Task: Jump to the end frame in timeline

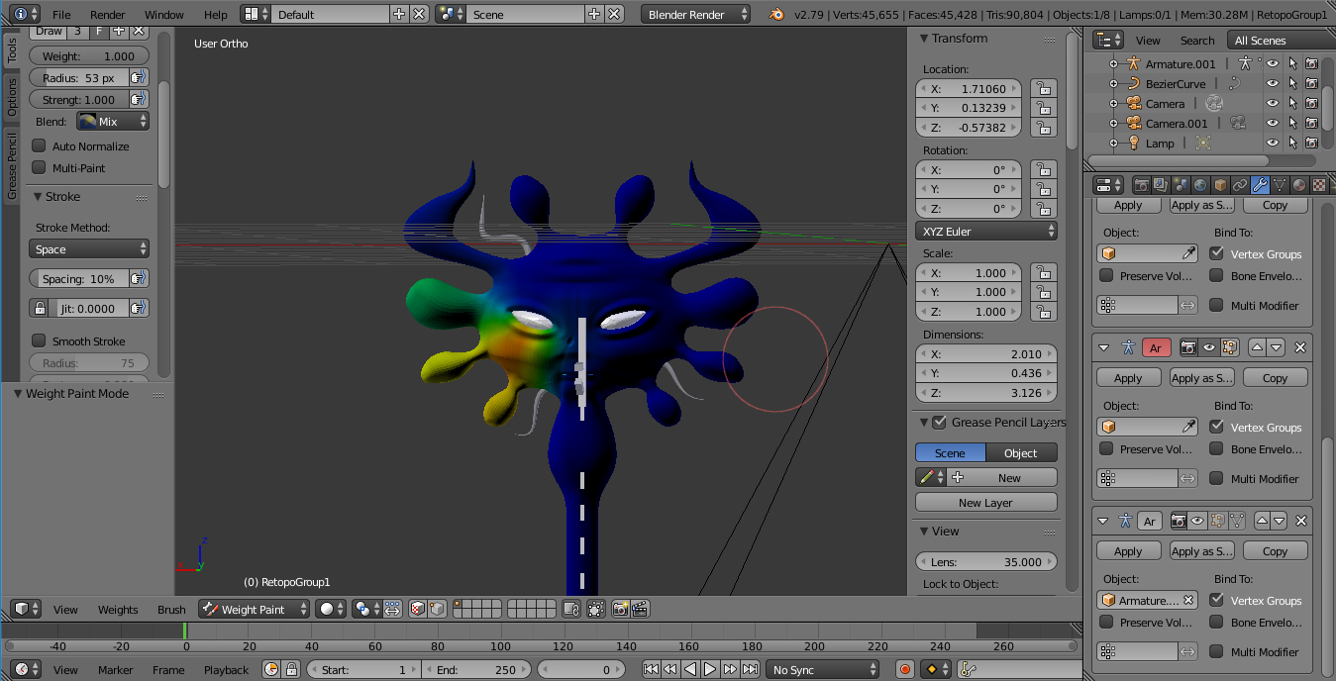Action: [x=750, y=670]
